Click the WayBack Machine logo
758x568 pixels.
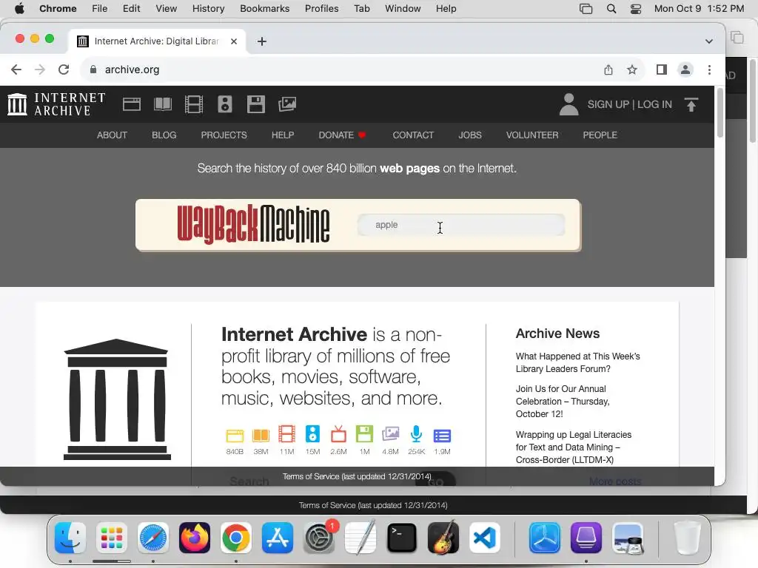[253, 224]
